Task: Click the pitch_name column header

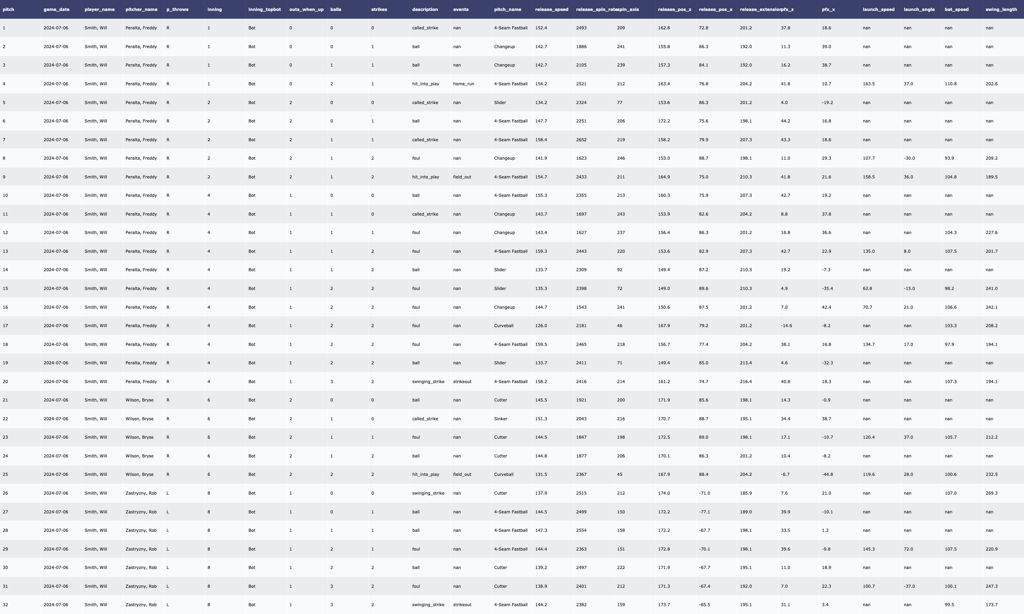Action: (508, 9)
